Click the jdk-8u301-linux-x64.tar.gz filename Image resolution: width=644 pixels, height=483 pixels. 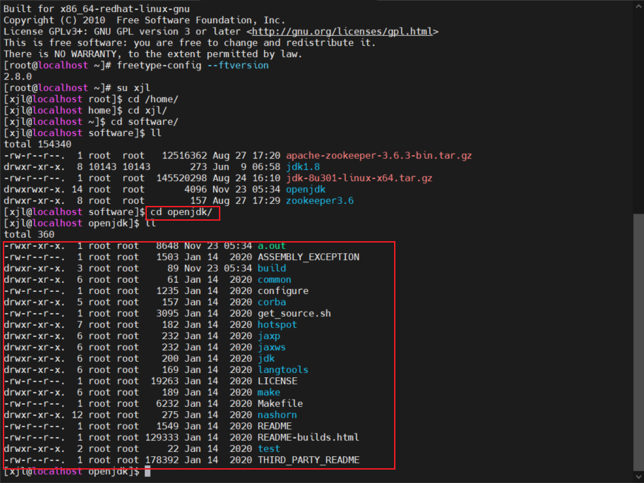pyautogui.click(x=359, y=178)
